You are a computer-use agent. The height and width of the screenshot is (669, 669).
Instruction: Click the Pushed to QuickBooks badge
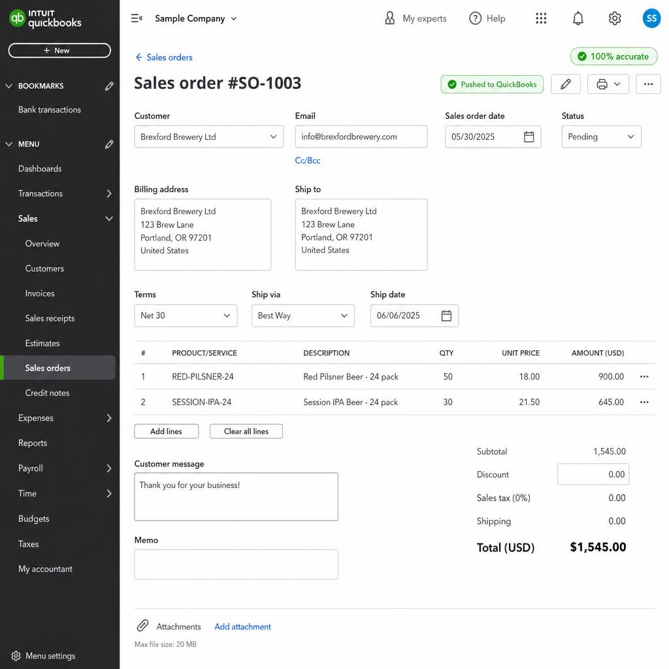point(492,84)
